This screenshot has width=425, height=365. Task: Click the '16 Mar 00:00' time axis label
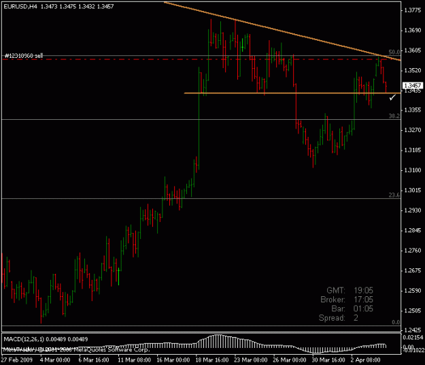[173, 360]
